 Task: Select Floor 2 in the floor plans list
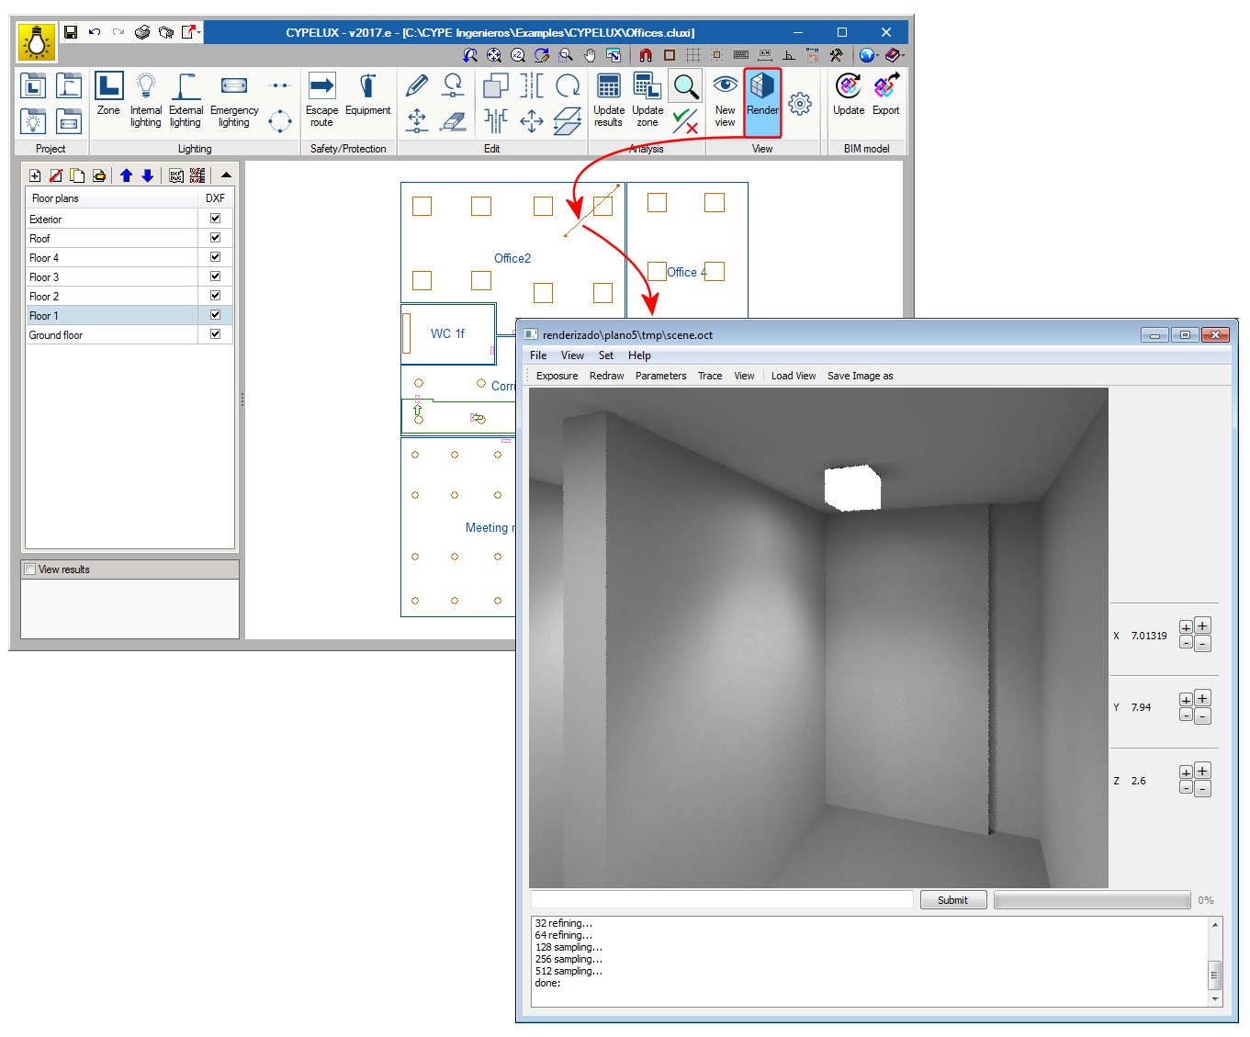44,297
